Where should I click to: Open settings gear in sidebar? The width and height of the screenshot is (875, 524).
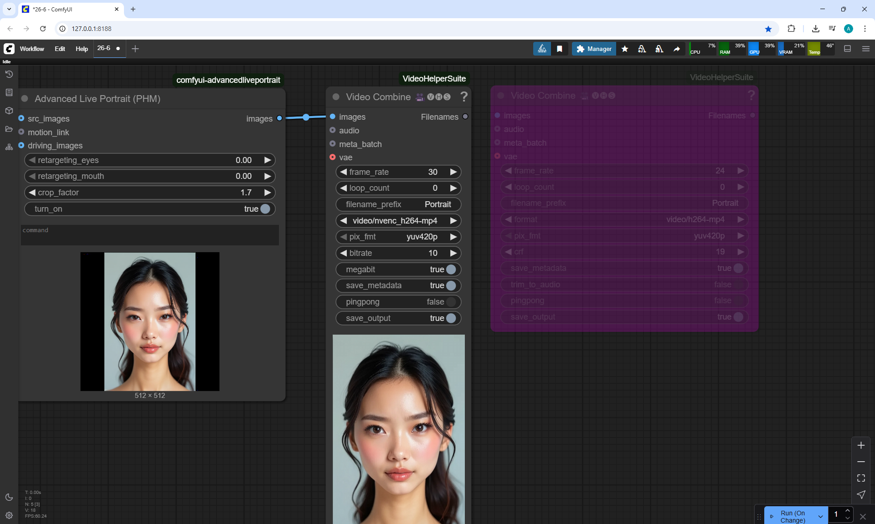pyautogui.click(x=9, y=515)
